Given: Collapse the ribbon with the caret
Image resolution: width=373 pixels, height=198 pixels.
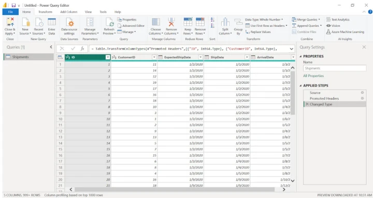Looking at the screenshot, I should 364,12.
